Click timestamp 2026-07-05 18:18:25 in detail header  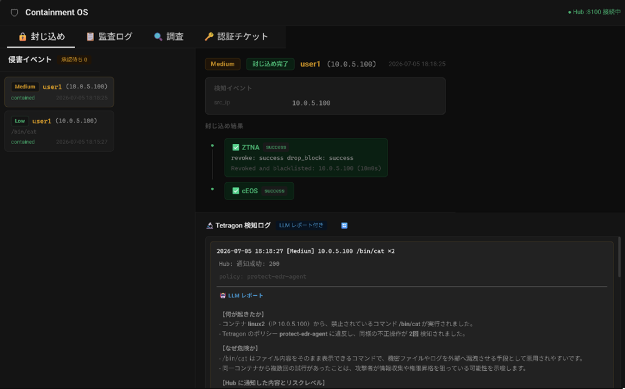point(417,64)
